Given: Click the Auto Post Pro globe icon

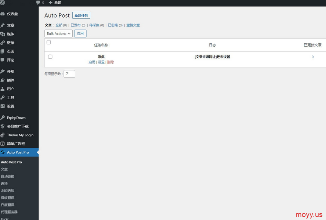Looking at the screenshot, I should (3, 152).
